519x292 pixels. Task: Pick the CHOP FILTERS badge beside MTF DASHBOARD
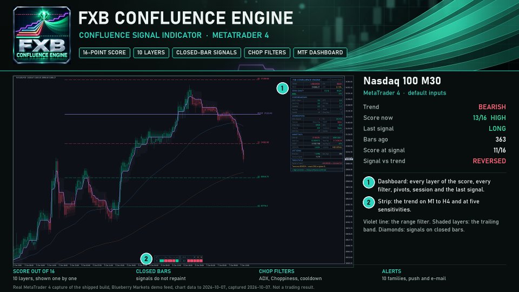[x=267, y=52]
